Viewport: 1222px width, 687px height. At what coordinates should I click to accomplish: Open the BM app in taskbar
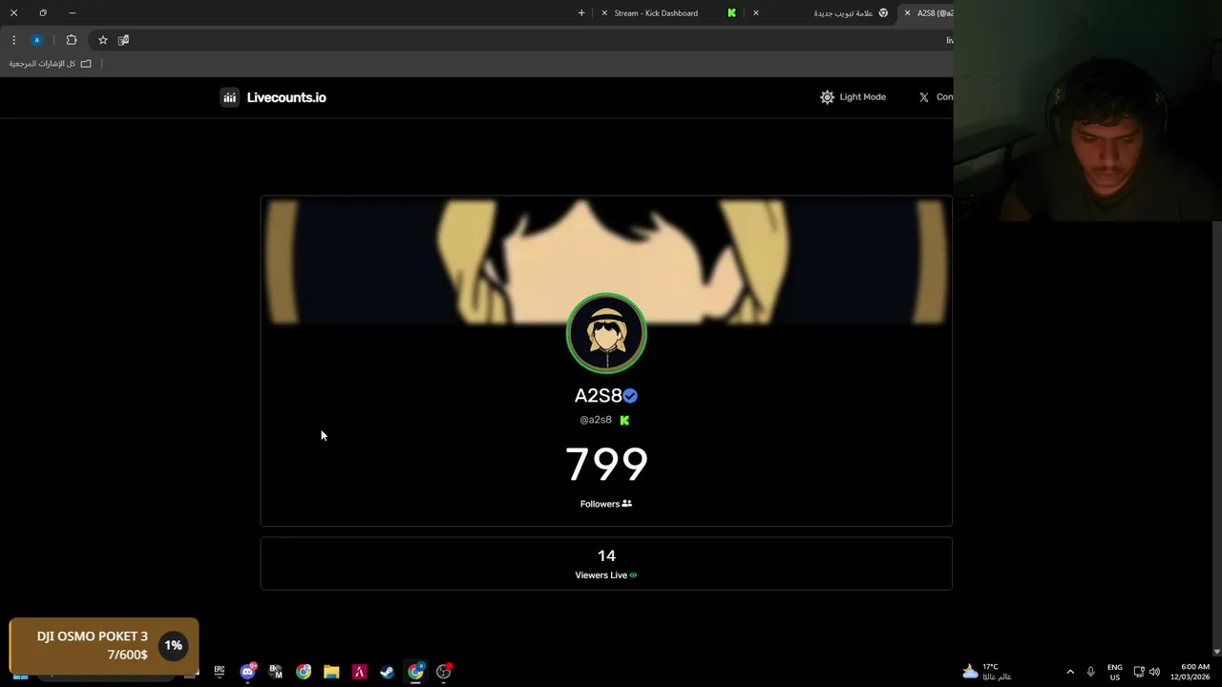pyautogui.click(x=276, y=672)
